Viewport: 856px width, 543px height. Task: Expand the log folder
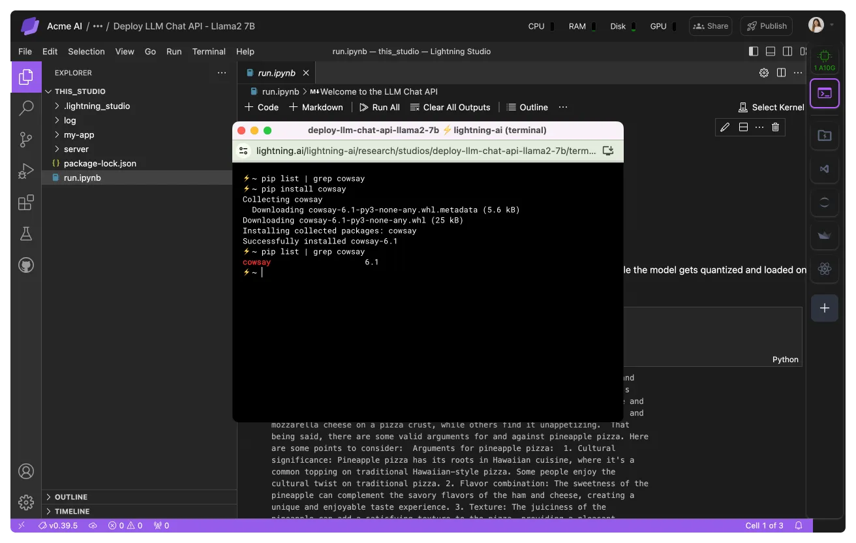pos(139,120)
